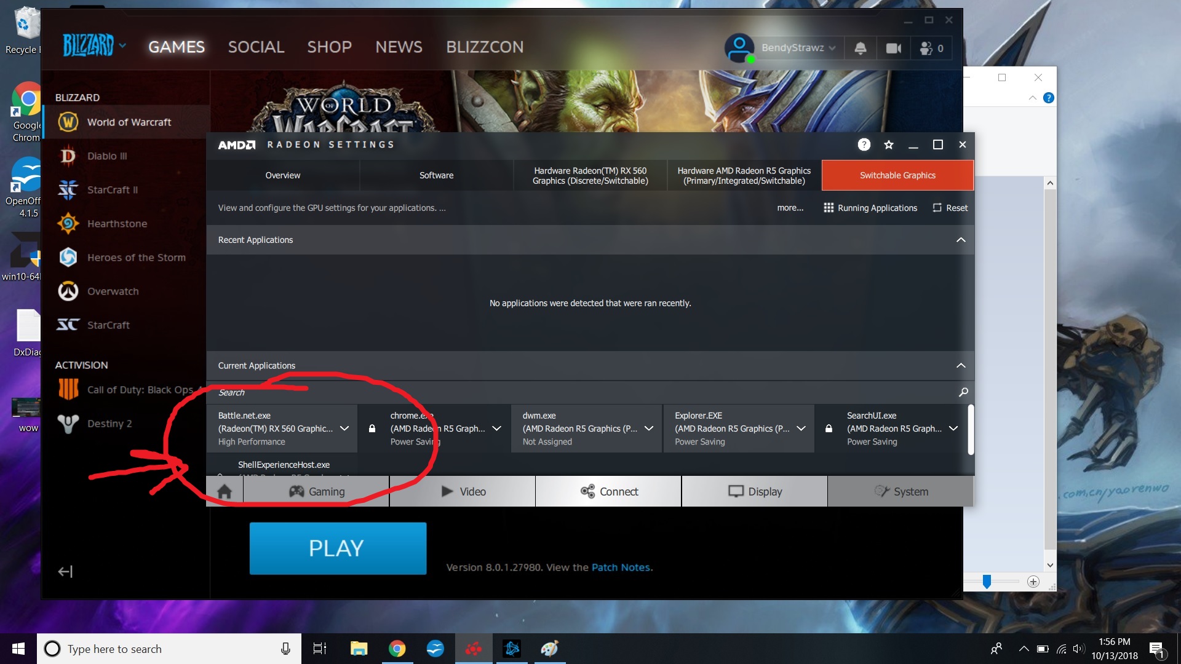Click the lock icon beside chrome.exe
The height and width of the screenshot is (664, 1181).
coord(372,429)
